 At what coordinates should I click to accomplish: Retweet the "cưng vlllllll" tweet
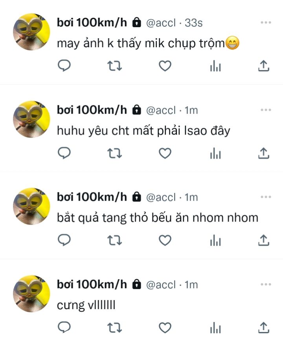[x=114, y=328]
